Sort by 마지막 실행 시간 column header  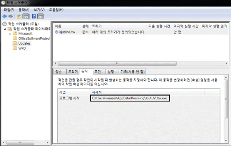(186, 26)
